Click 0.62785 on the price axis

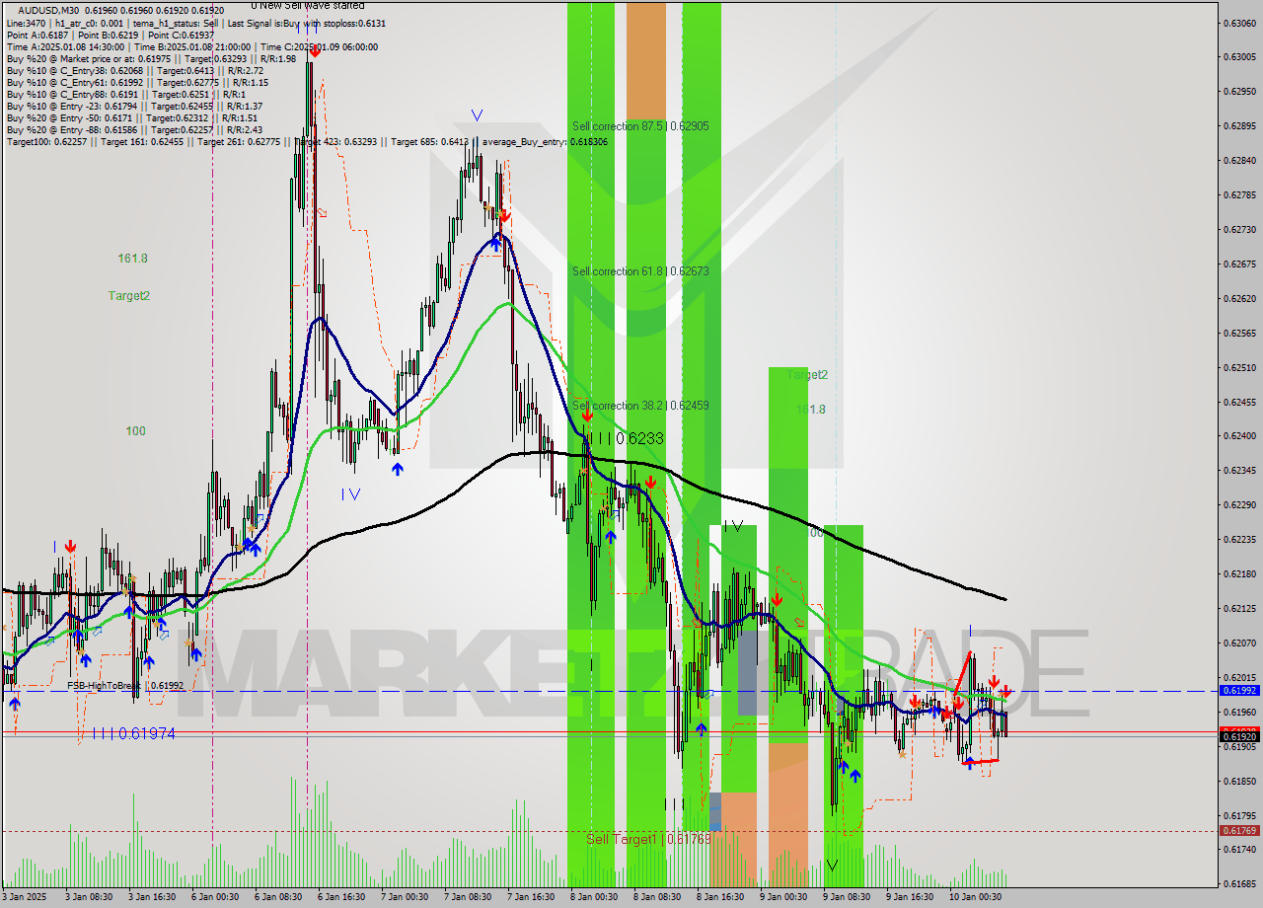click(x=1240, y=194)
